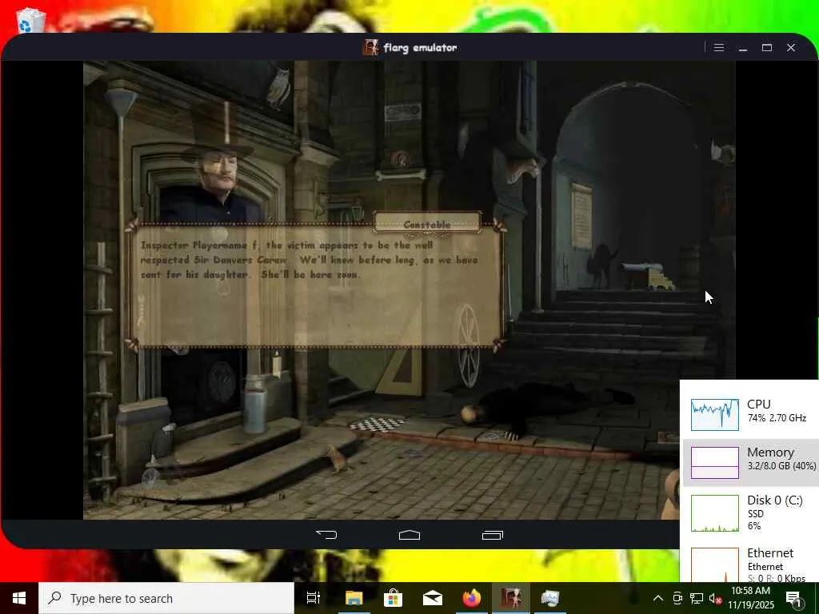Select the Disk 0 (C:) entry
This screenshot has height=614, width=819.
click(750, 512)
